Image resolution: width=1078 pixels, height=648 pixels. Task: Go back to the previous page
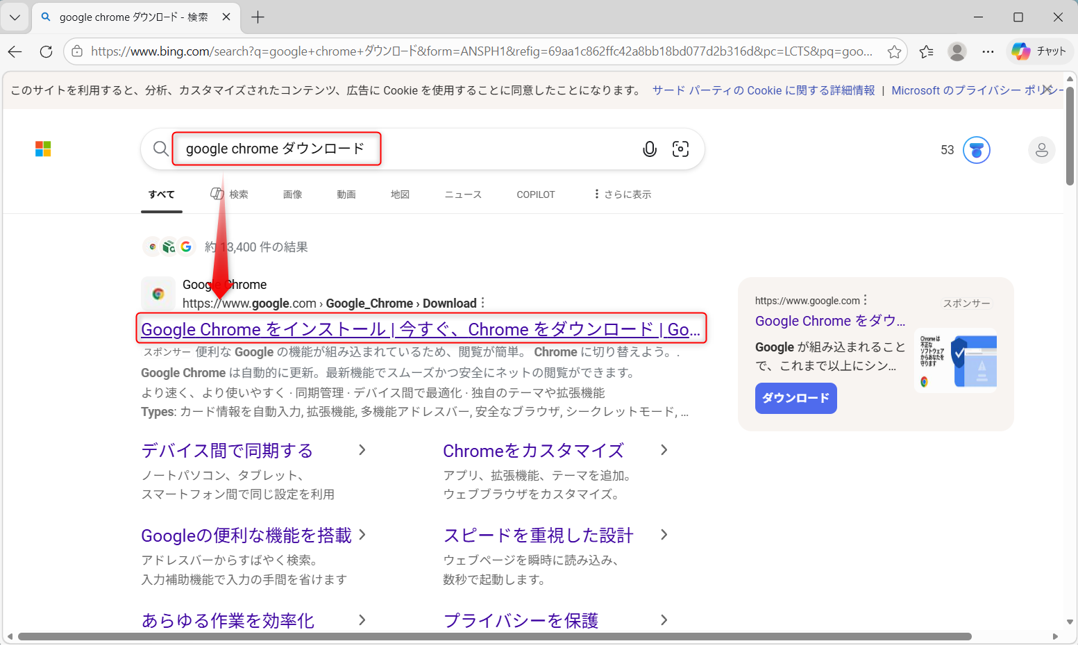pos(15,51)
